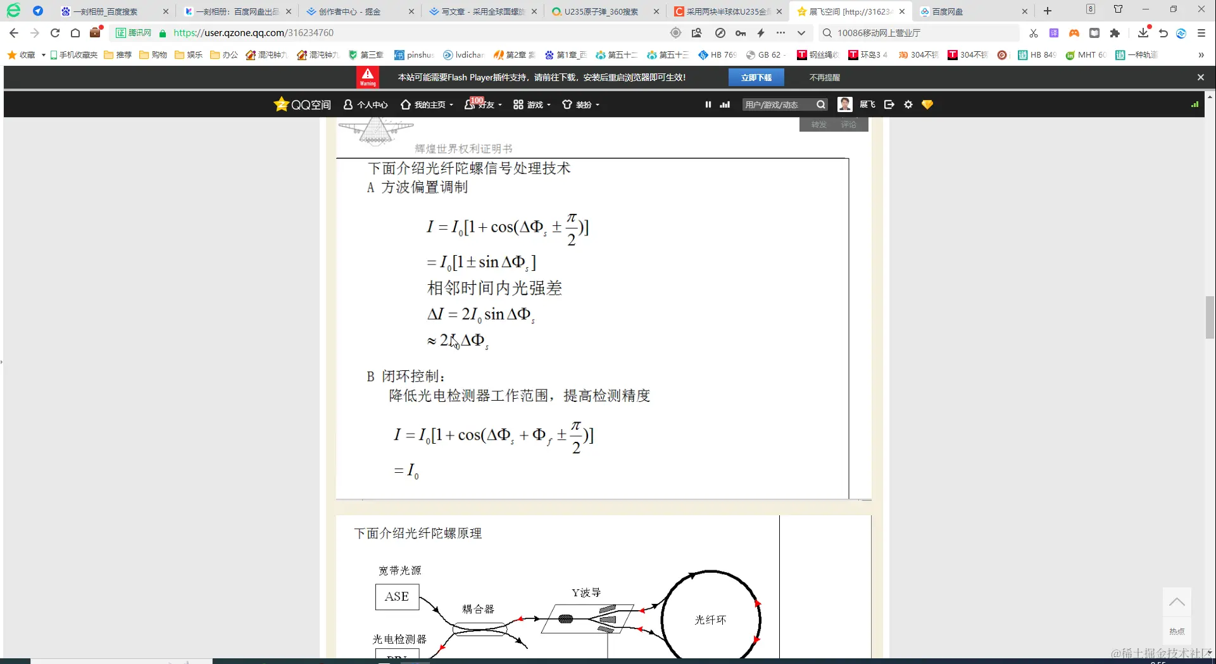Expand the 我的主页 dropdown
Screen dimensions: 1216x664
[430, 104]
